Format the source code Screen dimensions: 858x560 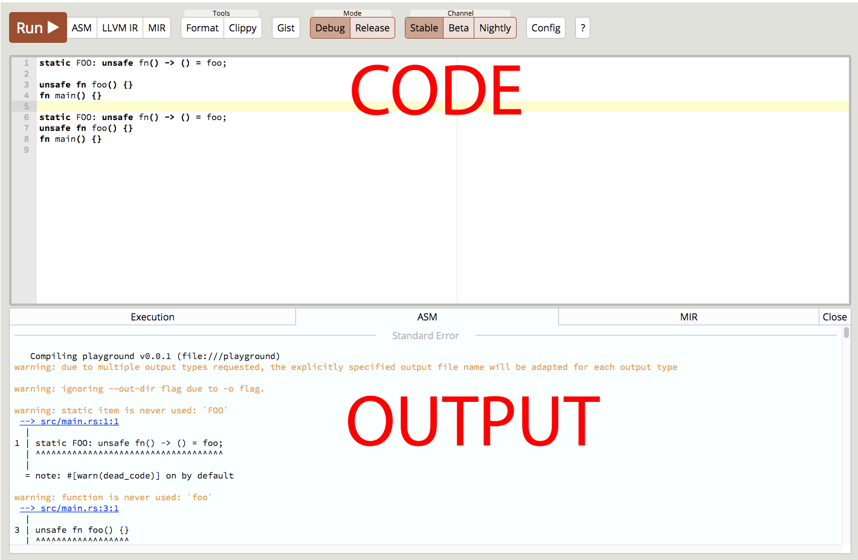click(201, 27)
